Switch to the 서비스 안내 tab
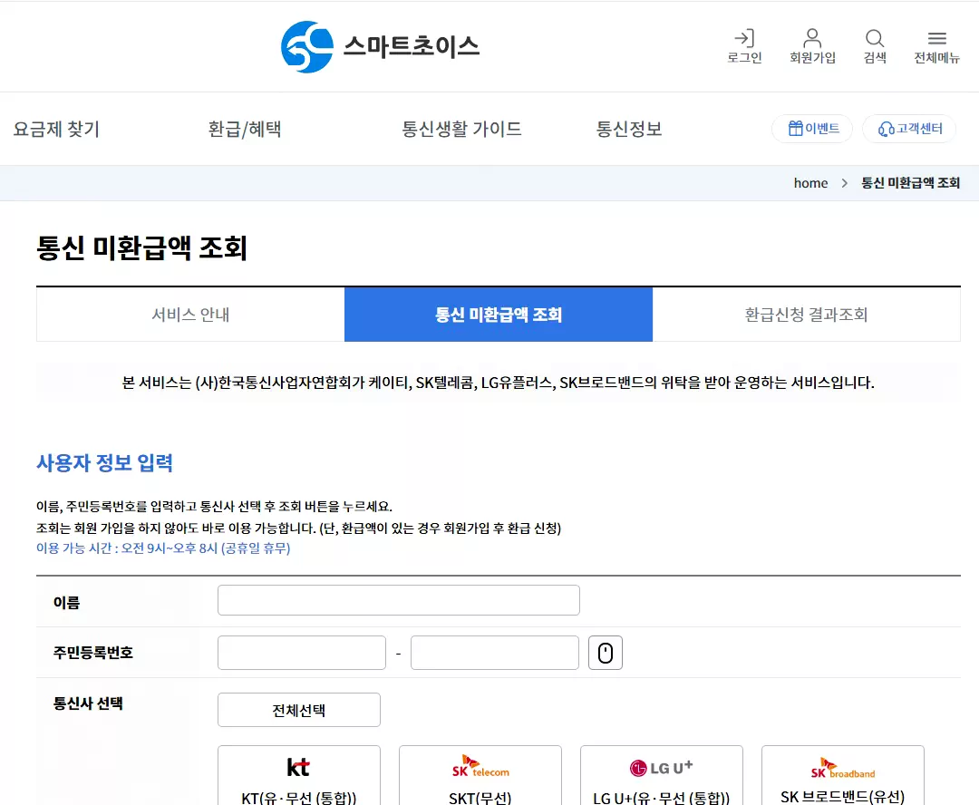Screen dimensions: 979x805 [x=189, y=314]
